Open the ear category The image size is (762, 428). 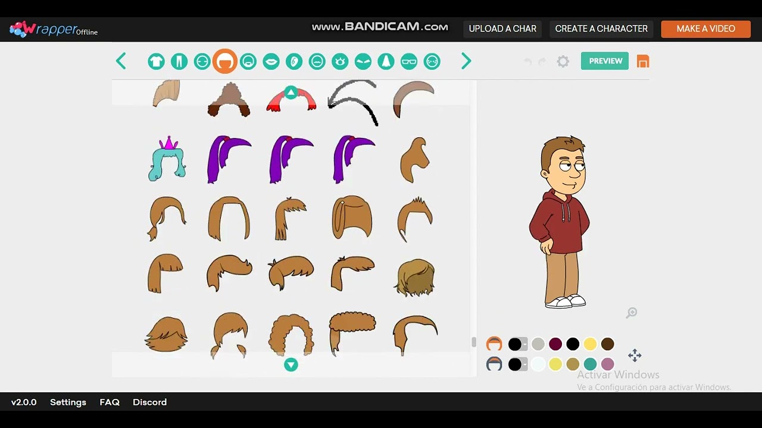(x=294, y=61)
